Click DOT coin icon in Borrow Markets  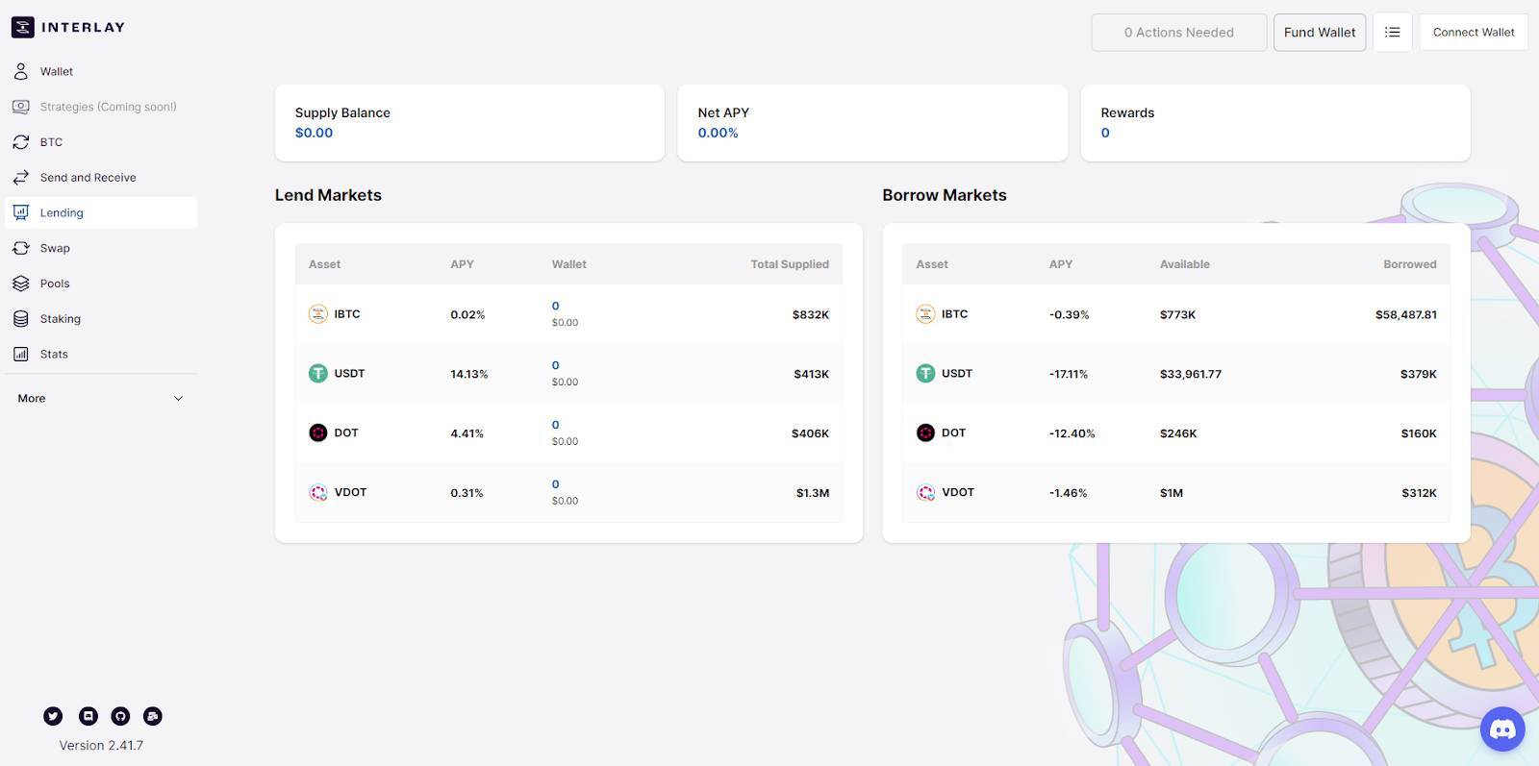point(925,432)
